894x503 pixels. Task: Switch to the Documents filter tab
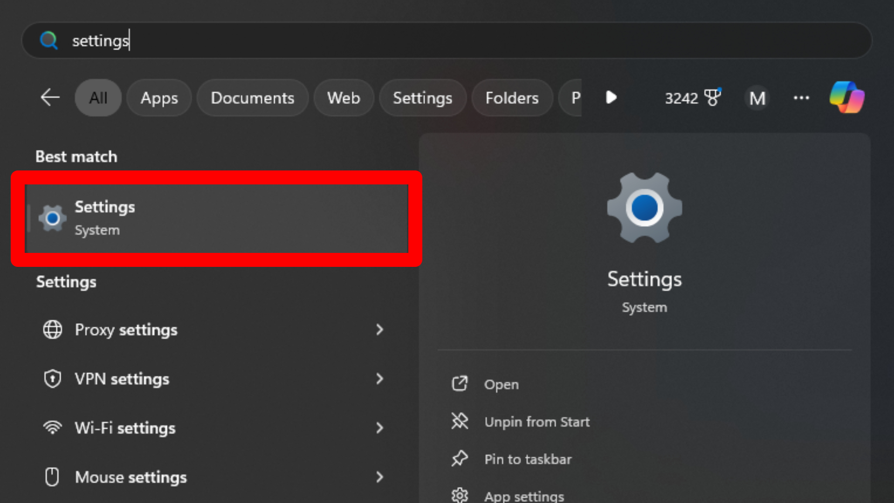pos(252,98)
